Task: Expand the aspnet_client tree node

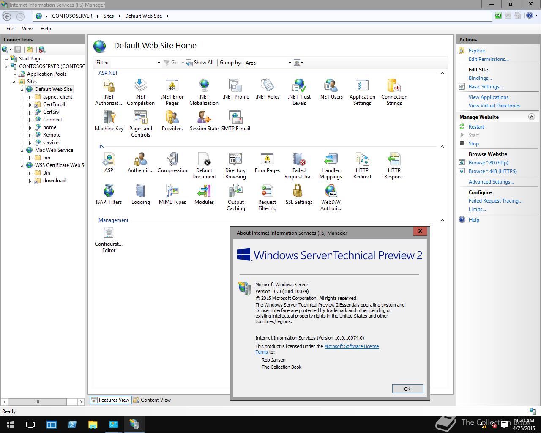Action: point(30,97)
